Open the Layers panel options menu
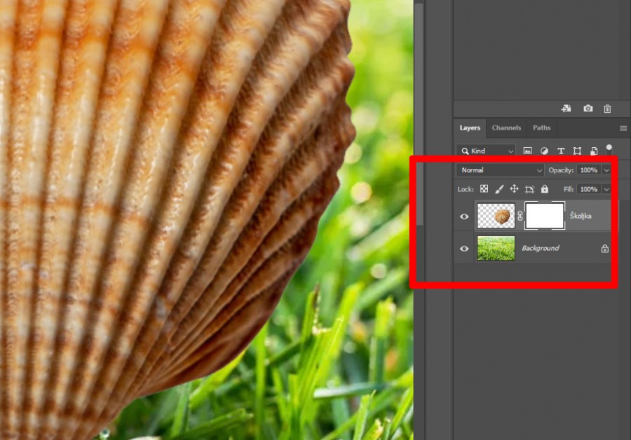 click(x=623, y=128)
